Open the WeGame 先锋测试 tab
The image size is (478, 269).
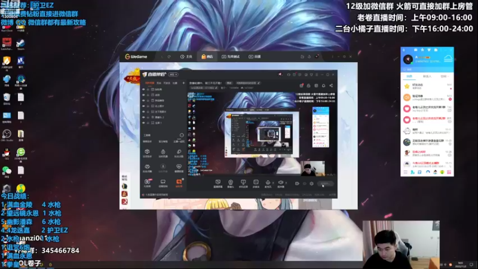(x=231, y=56)
